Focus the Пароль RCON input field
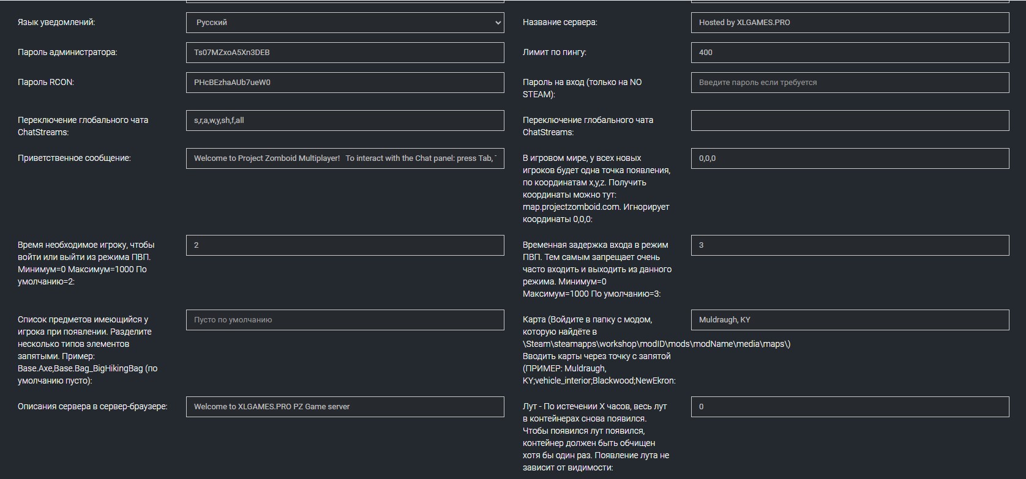This screenshot has height=479, width=1026. pos(345,83)
